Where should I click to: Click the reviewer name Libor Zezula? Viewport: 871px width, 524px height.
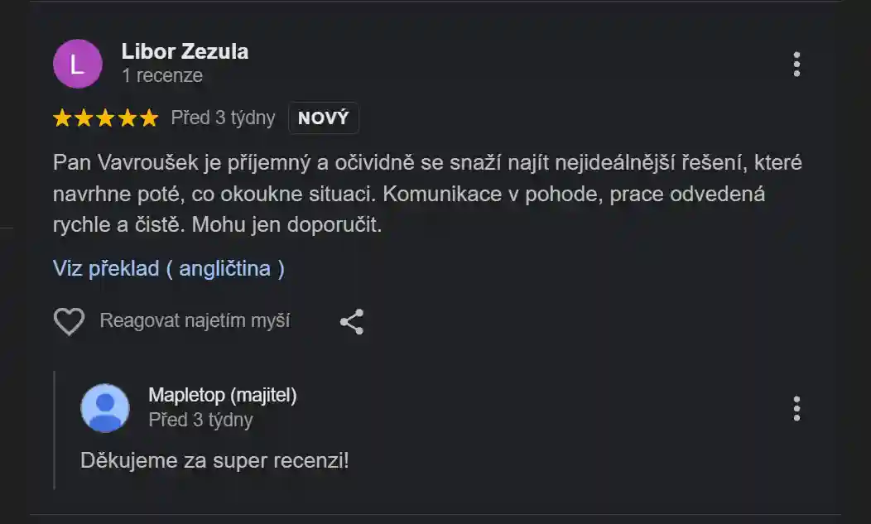click(185, 51)
